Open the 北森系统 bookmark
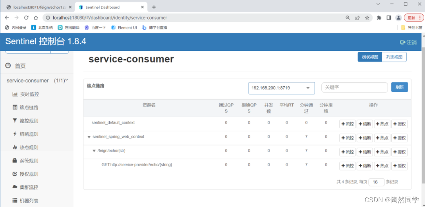The image size is (425, 207). point(42,27)
